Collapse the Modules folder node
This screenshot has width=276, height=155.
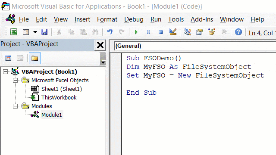click(16, 106)
